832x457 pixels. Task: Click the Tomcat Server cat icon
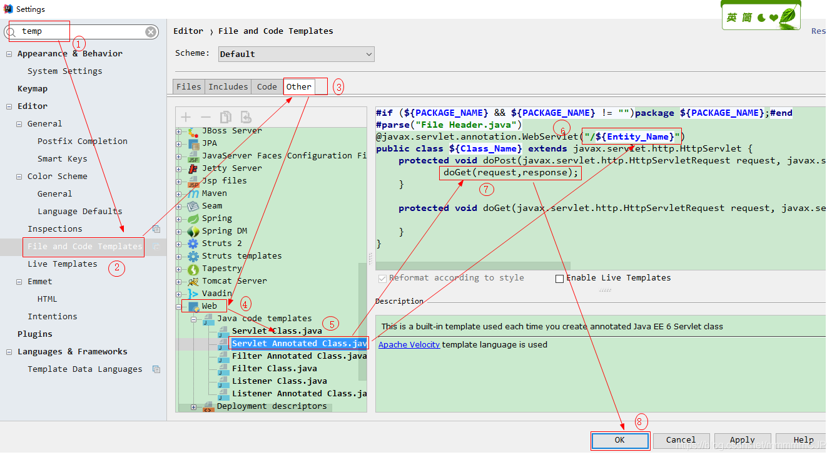pos(193,281)
